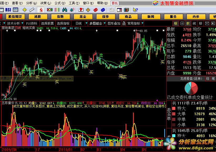
Task: Switch 龙虎看盘 to 柱 bar view
Action: pyautogui.click(x=208, y=79)
